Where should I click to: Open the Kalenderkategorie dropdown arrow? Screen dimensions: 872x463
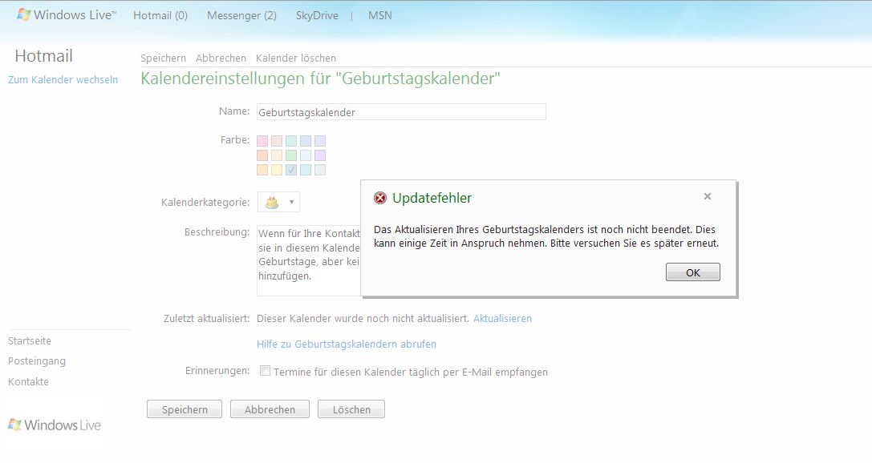tap(291, 202)
